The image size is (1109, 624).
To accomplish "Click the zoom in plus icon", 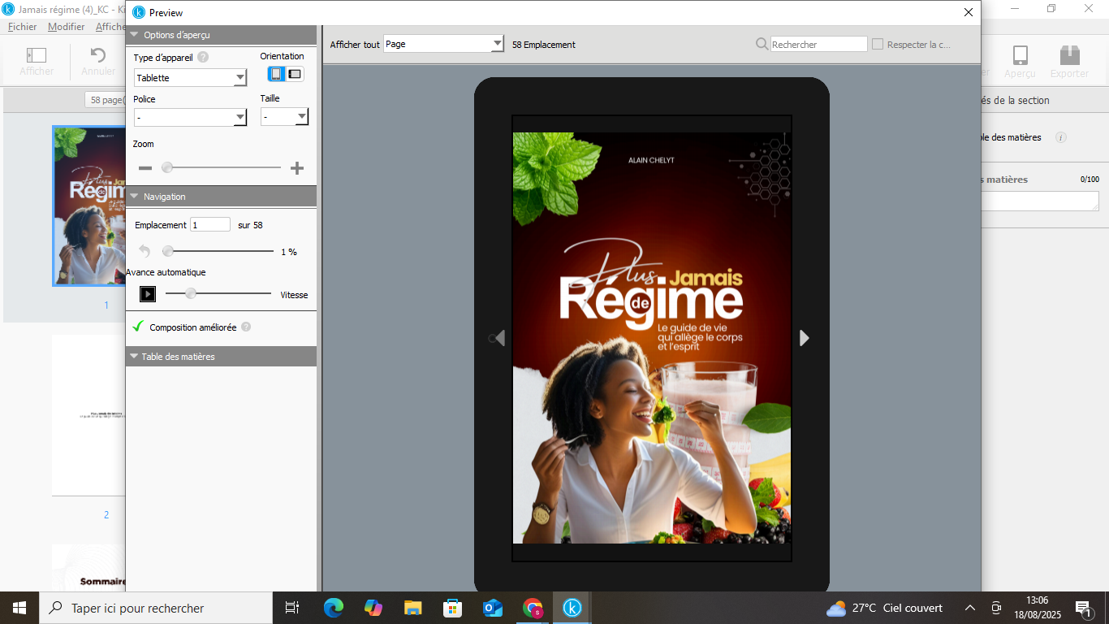I will tap(297, 168).
